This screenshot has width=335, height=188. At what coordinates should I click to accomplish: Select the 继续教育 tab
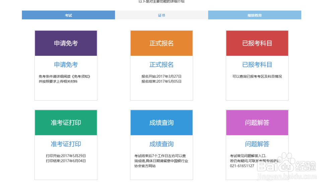[255, 15]
